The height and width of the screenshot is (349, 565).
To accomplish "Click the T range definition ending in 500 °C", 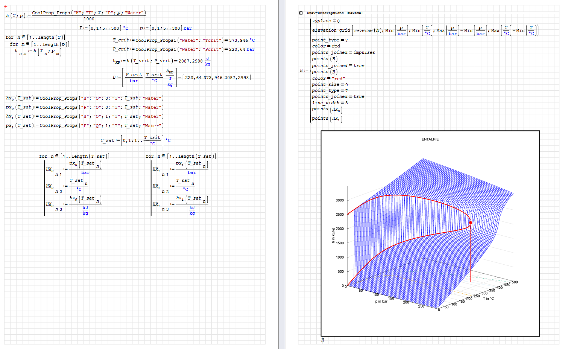I will [103, 28].
